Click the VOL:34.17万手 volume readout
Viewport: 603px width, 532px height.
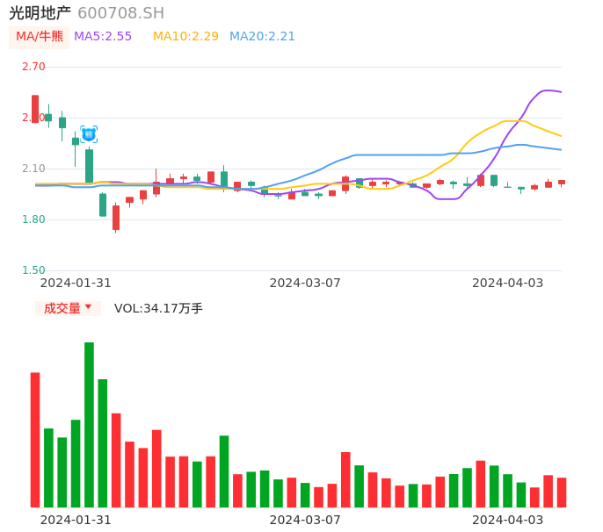click(158, 308)
